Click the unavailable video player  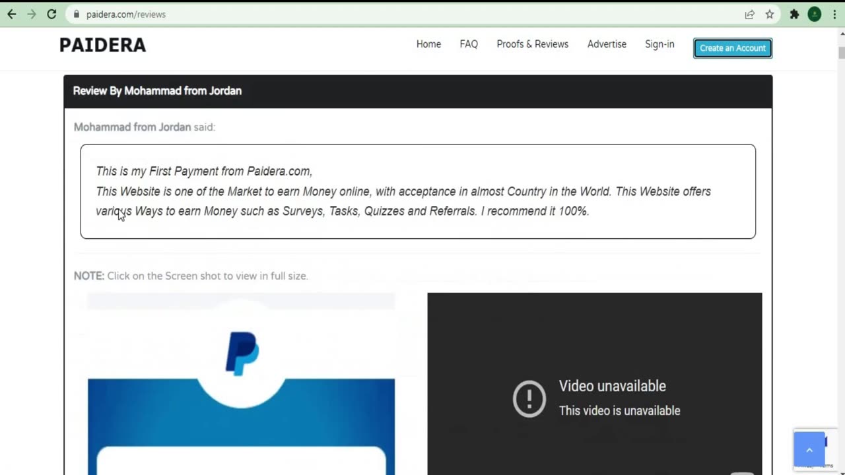point(595,384)
